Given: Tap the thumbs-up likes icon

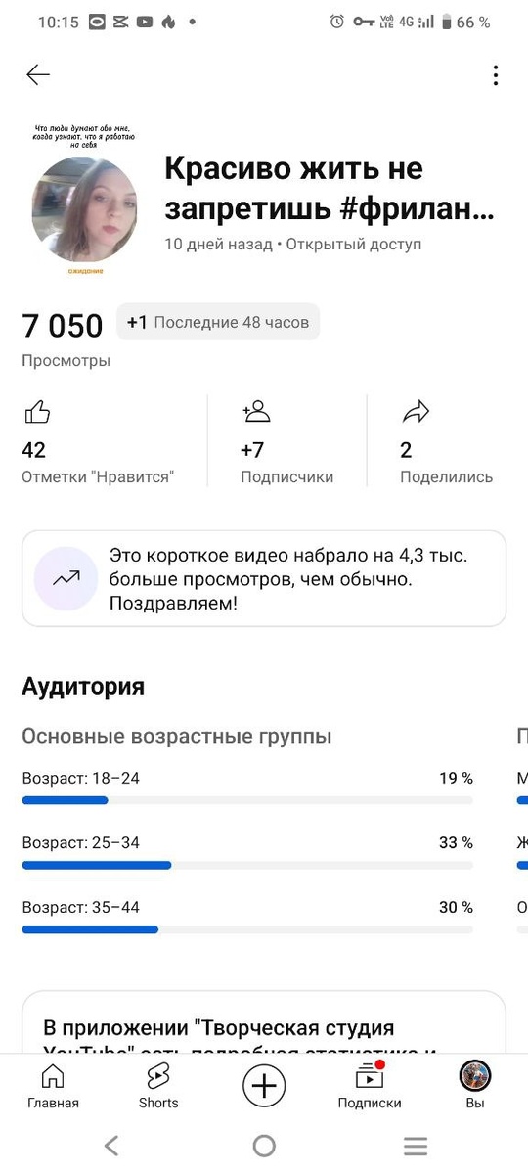Looking at the screenshot, I should [x=37, y=412].
